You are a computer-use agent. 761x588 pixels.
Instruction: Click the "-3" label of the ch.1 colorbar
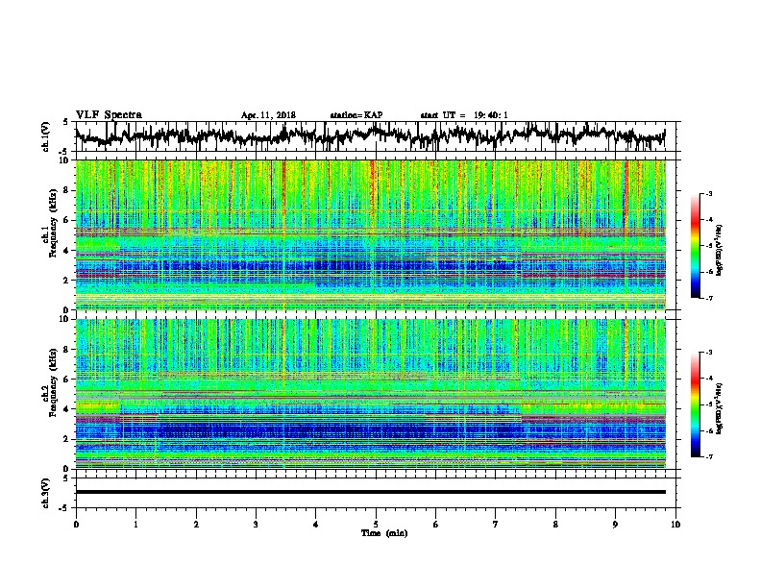709,194
